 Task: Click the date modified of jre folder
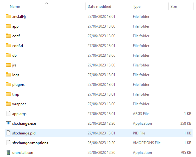coord(101,65)
